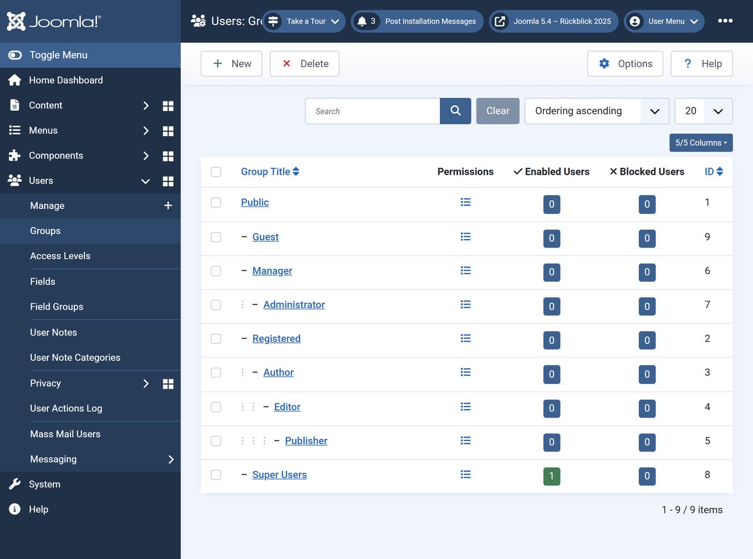Expand the Take a Tour dropdown
The width and height of the screenshot is (753, 559).
point(304,21)
